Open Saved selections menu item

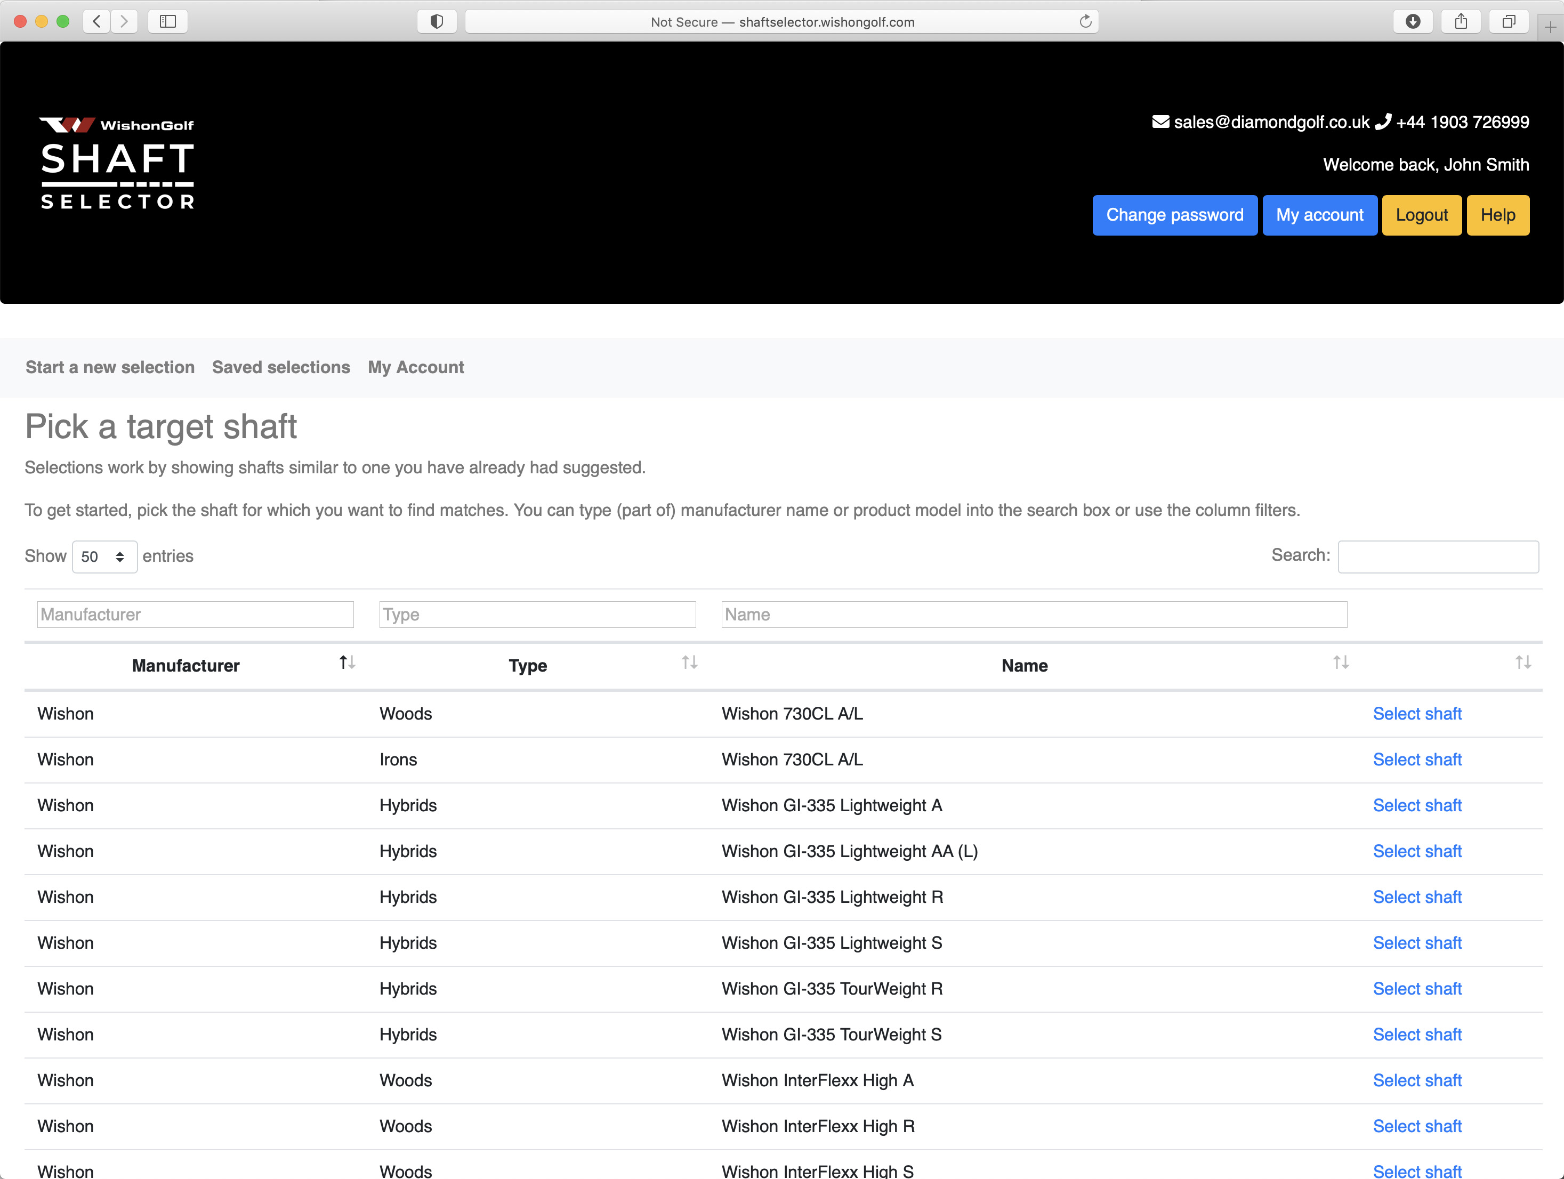[x=281, y=367]
